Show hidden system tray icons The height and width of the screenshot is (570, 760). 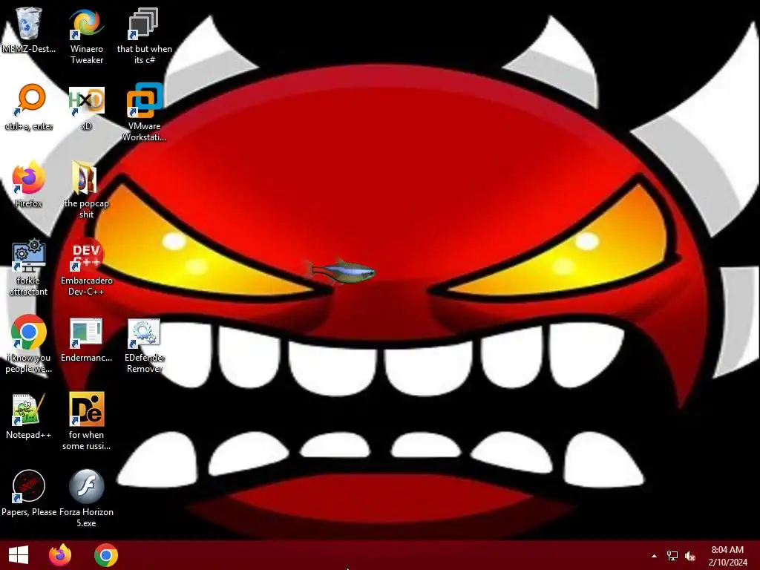654,556
